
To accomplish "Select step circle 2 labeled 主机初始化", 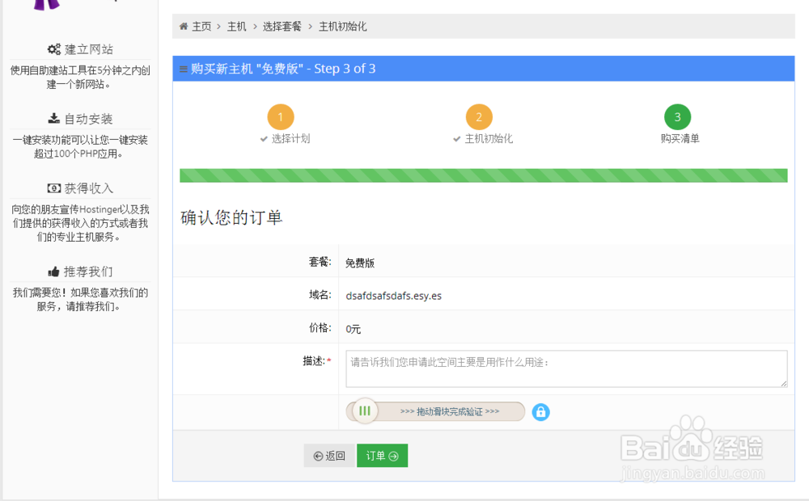I will pyautogui.click(x=479, y=117).
